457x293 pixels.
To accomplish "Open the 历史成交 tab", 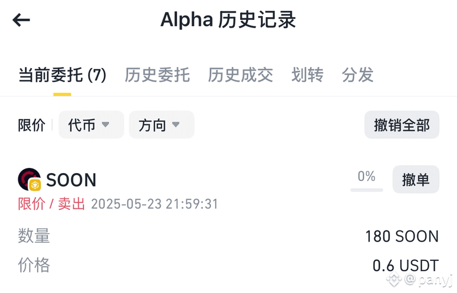I will (241, 75).
